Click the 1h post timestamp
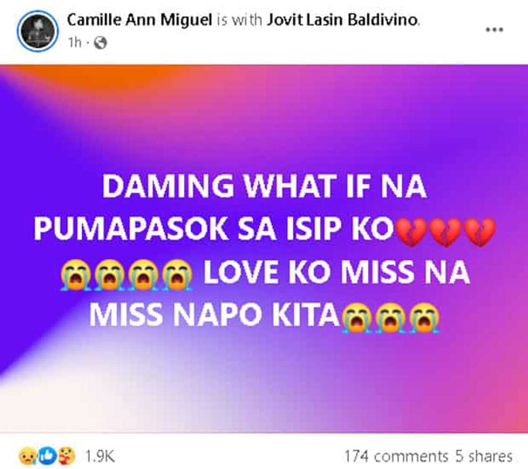 75,43
